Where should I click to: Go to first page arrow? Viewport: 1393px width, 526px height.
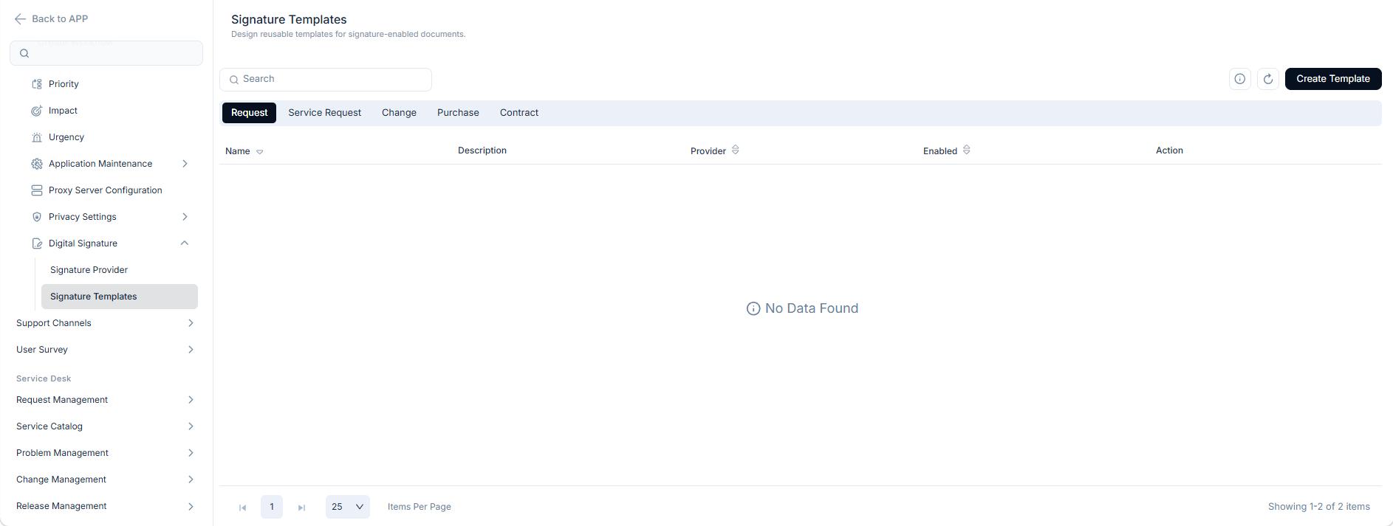click(242, 508)
